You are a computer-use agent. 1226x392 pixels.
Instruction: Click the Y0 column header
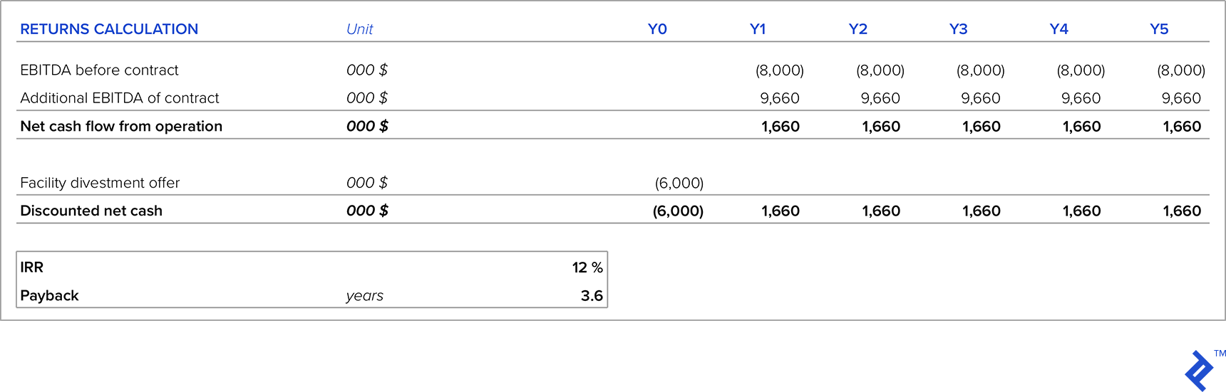point(657,29)
